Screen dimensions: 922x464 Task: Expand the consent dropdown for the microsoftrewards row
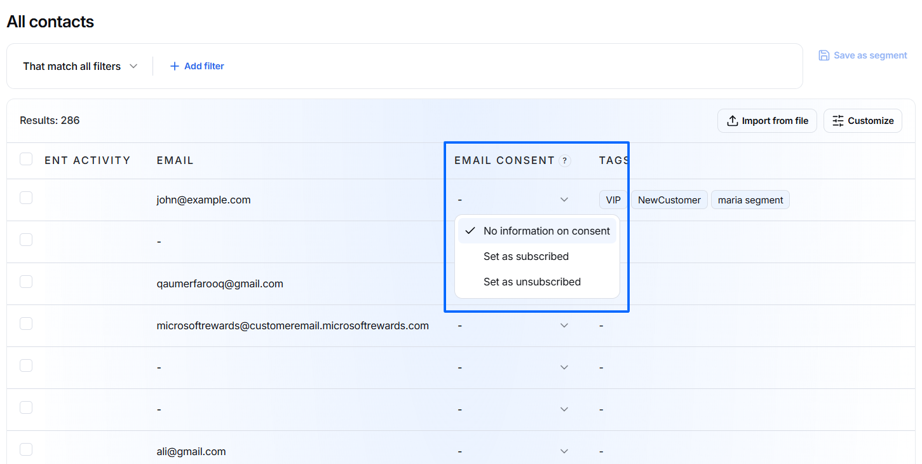coord(564,325)
